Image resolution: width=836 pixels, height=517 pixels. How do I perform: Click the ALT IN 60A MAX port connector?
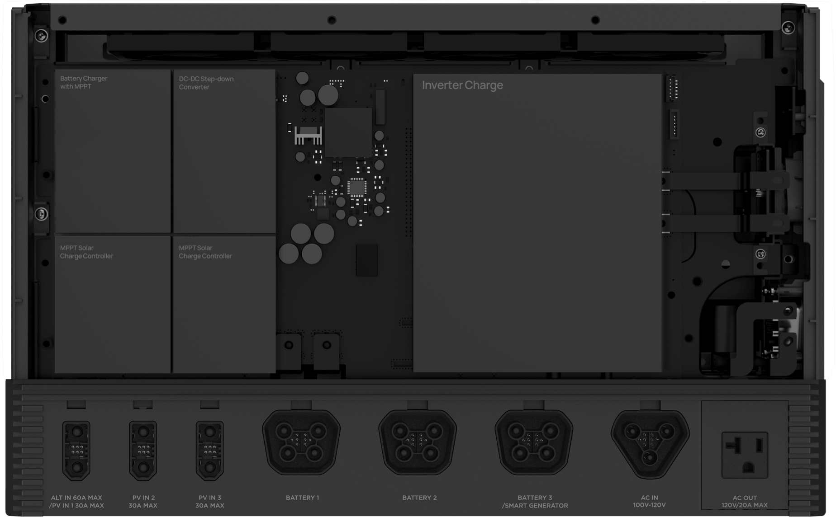tap(76, 451)
